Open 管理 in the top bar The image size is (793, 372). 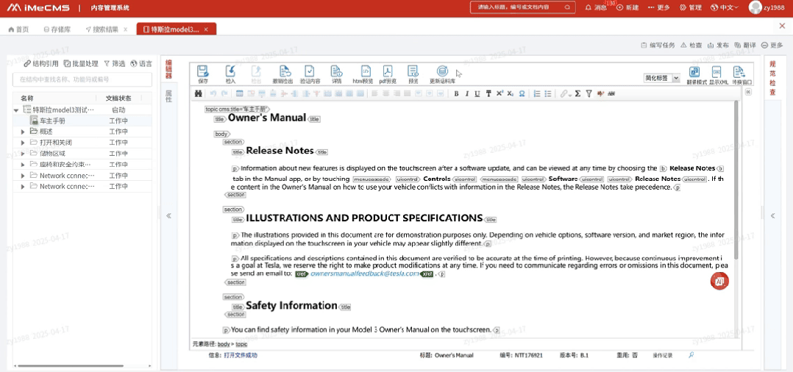click(690, 7)
